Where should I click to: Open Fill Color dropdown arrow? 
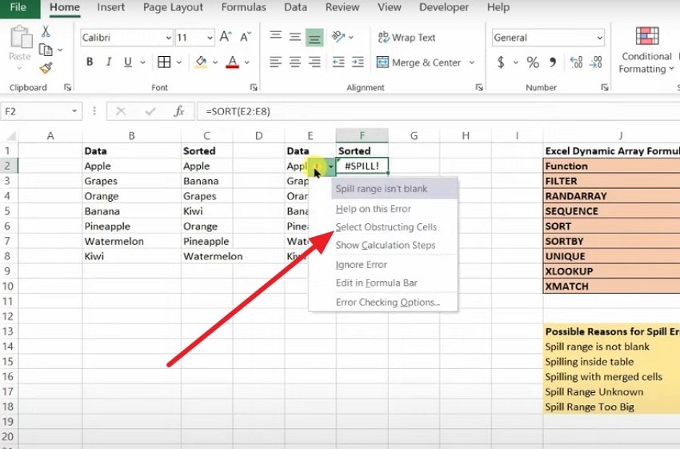click(215, 62)
